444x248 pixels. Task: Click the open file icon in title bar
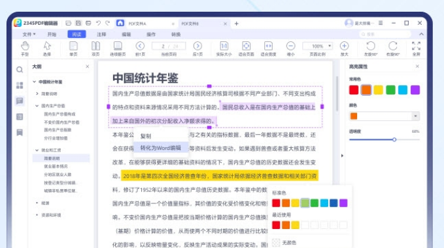[68, 24]
